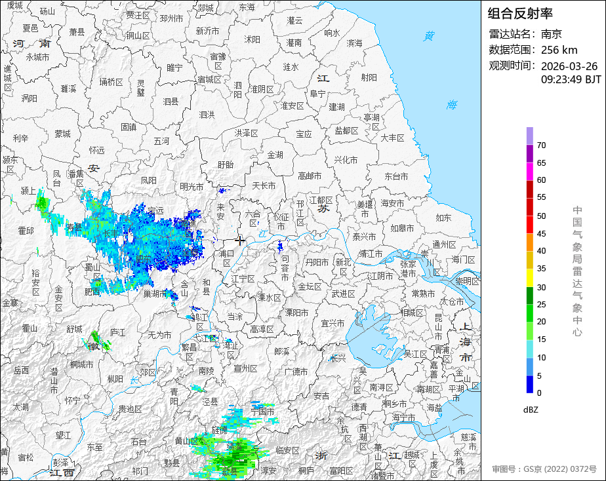This screenshot has height=481, width=606.
Task: Click the 40–45 dBZ orange legend swatch
Action: [529, 242]
